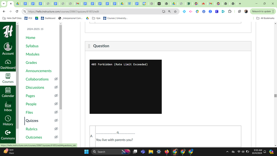Viewport: 277px width, 156px height.
Task: Click the hidden eye icon beside Files
Action: coord(56,112)
